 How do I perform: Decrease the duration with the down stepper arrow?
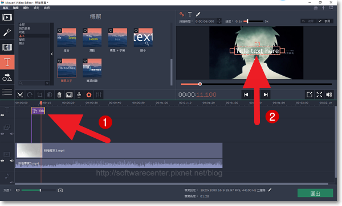pyautogui.click(x=219, y=22)
